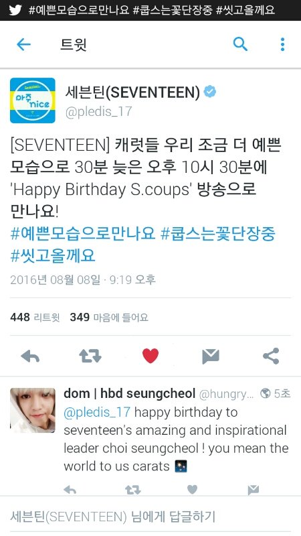Viewport: 301px width, 536px height.
Task: Click the SEVENTEEN profile avatar
Action: (x=32, y=100)
